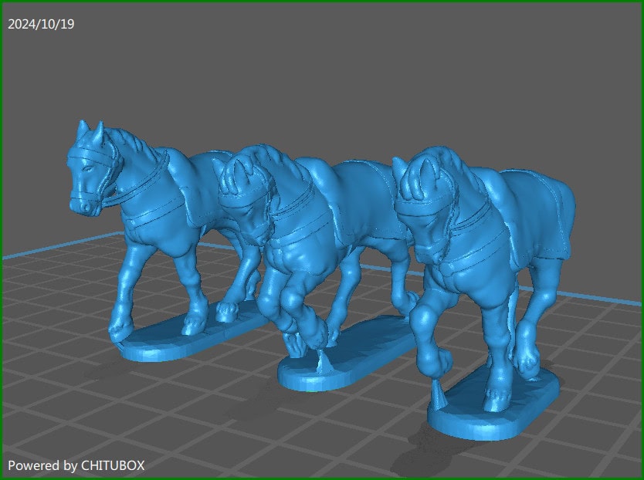Click the empty gray background above horses
The width and height of the screenshot is (644, 480).
coord(347,69)
